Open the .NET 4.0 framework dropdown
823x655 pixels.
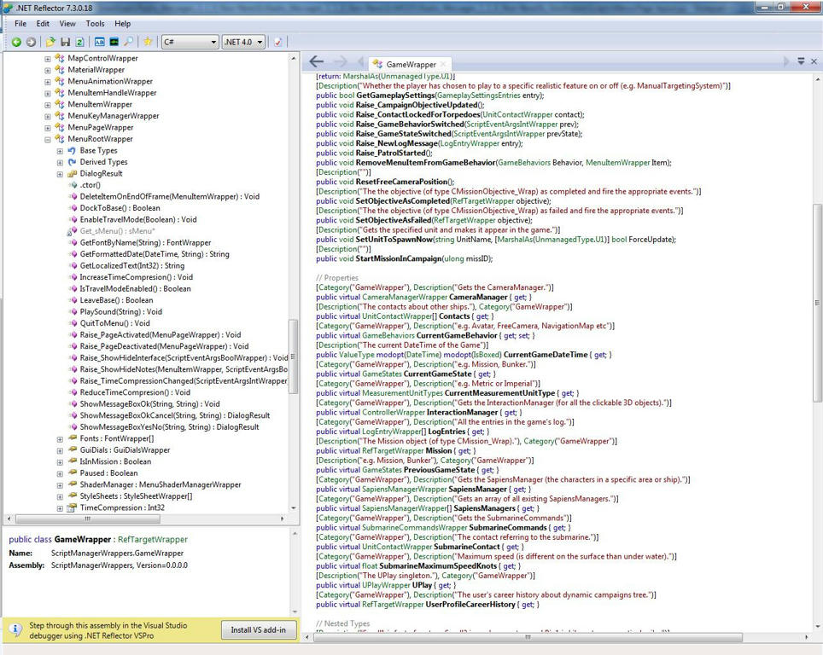pos(243,42)
